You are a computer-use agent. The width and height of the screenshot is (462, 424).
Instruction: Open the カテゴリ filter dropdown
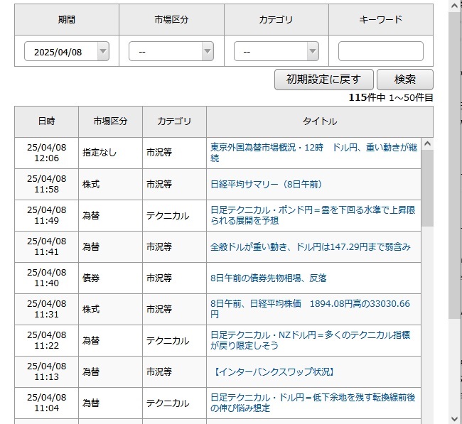pos(276,52)
